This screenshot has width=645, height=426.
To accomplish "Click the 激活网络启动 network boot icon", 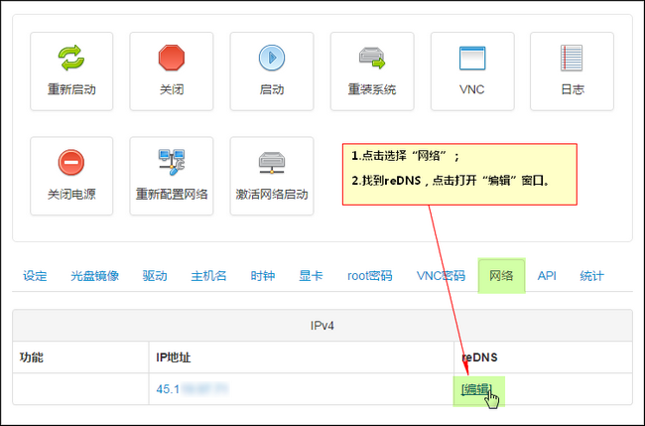I will (272, 163).
